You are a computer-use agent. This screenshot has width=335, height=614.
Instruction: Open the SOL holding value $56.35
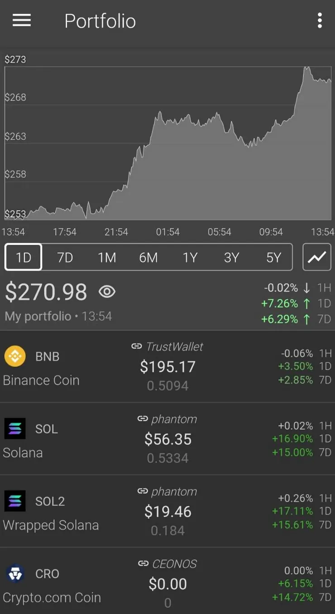coord(168,439)
